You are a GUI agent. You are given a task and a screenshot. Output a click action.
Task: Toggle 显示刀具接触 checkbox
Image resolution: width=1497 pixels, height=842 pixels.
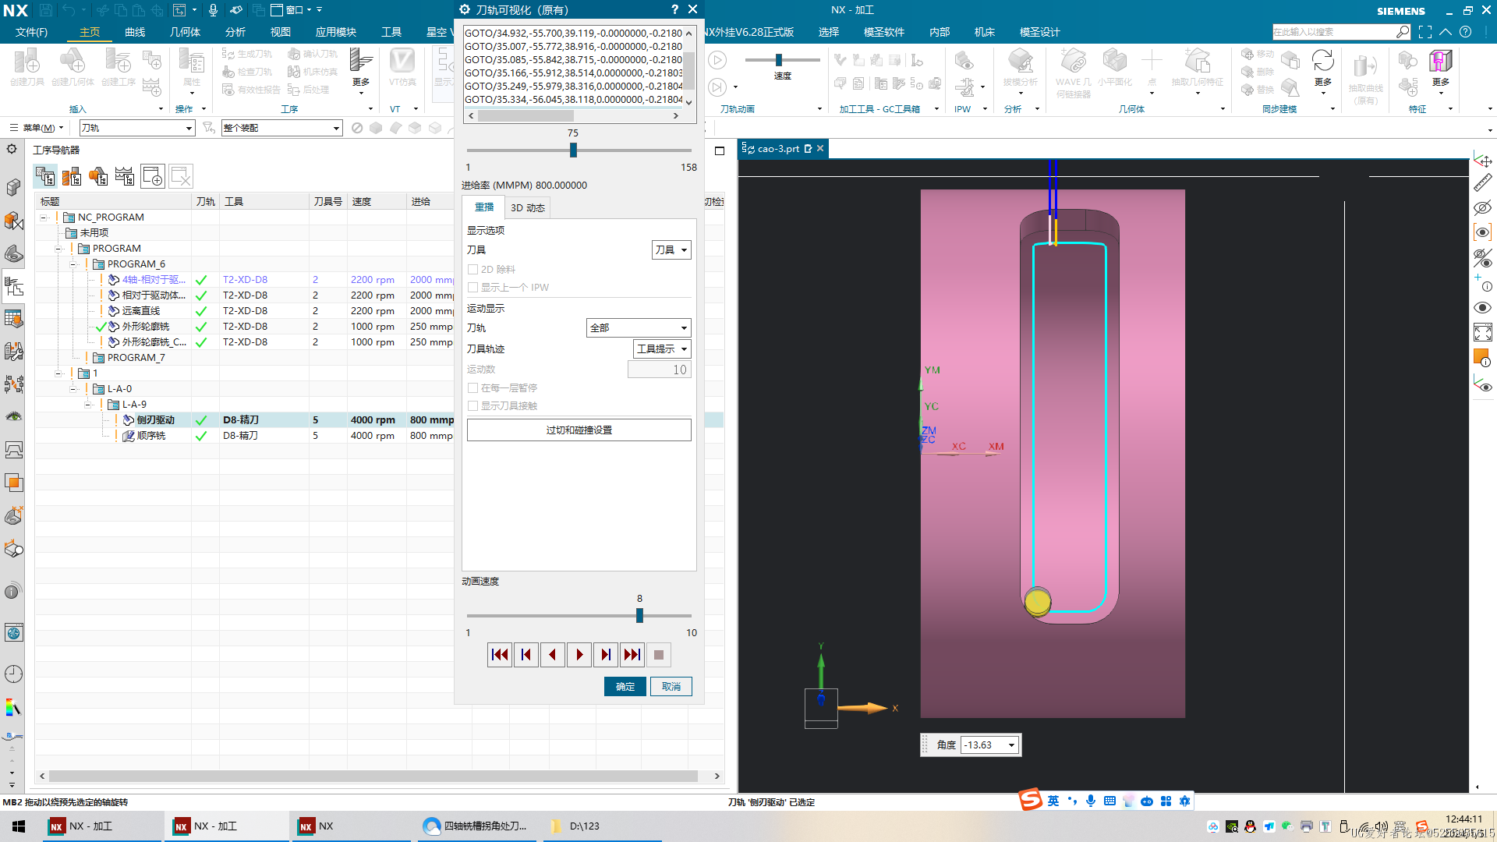point(472,406)
